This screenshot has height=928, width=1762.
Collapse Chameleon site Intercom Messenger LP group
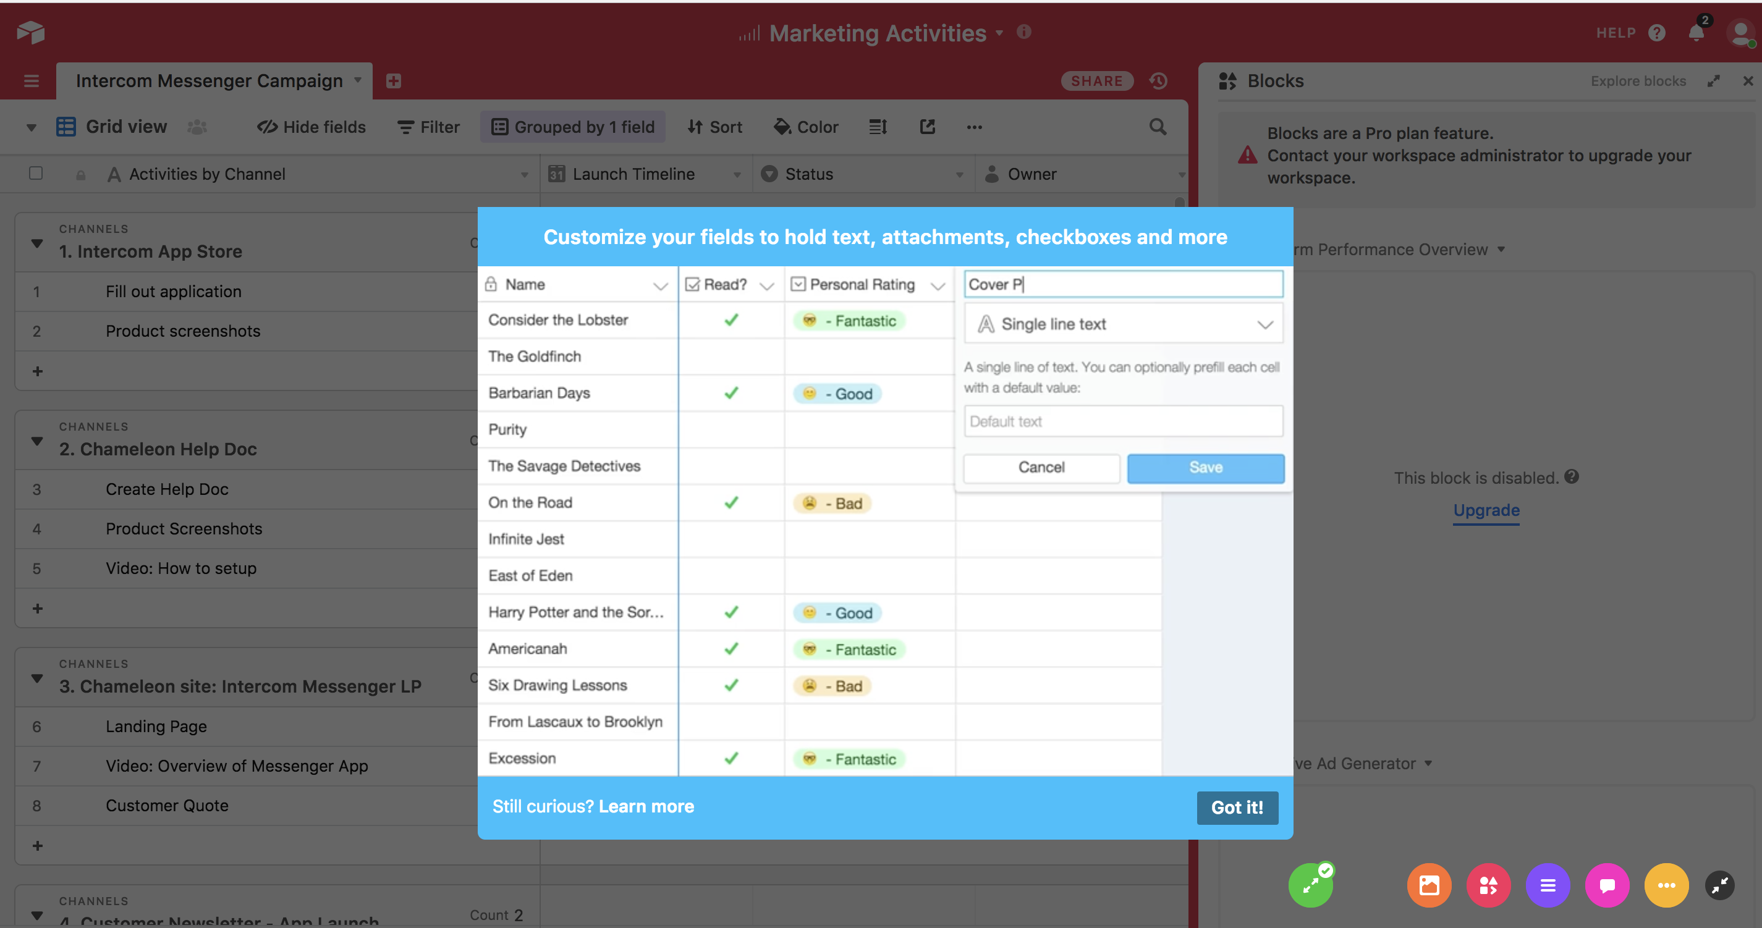(x=37, y=679)
